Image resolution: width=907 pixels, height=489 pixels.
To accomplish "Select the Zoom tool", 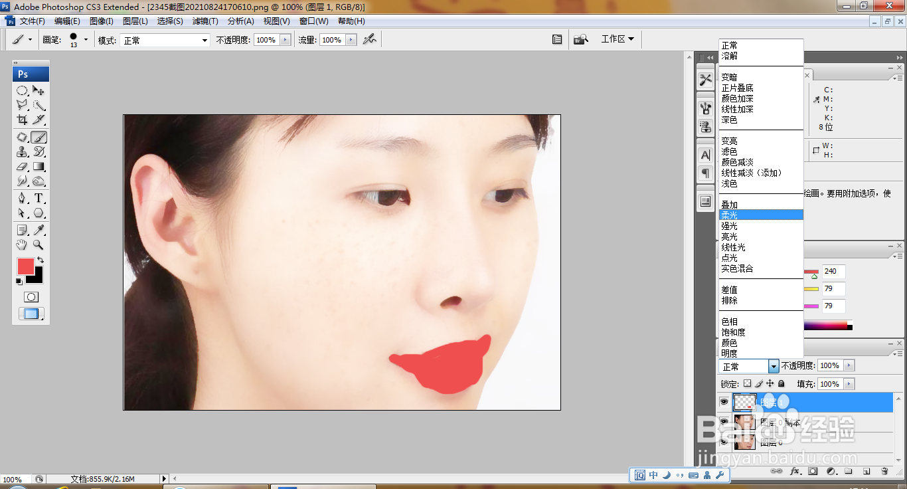I will (x=39, y=245).
